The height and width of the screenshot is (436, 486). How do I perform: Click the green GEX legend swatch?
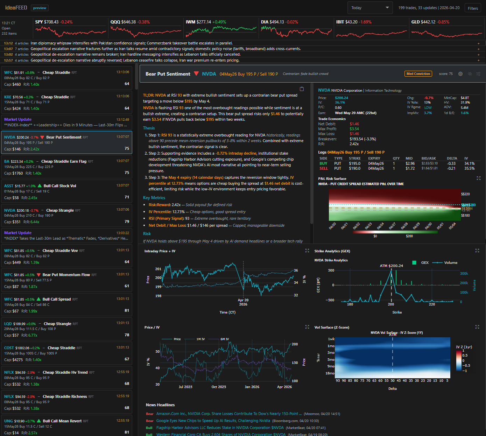(414, 262)
